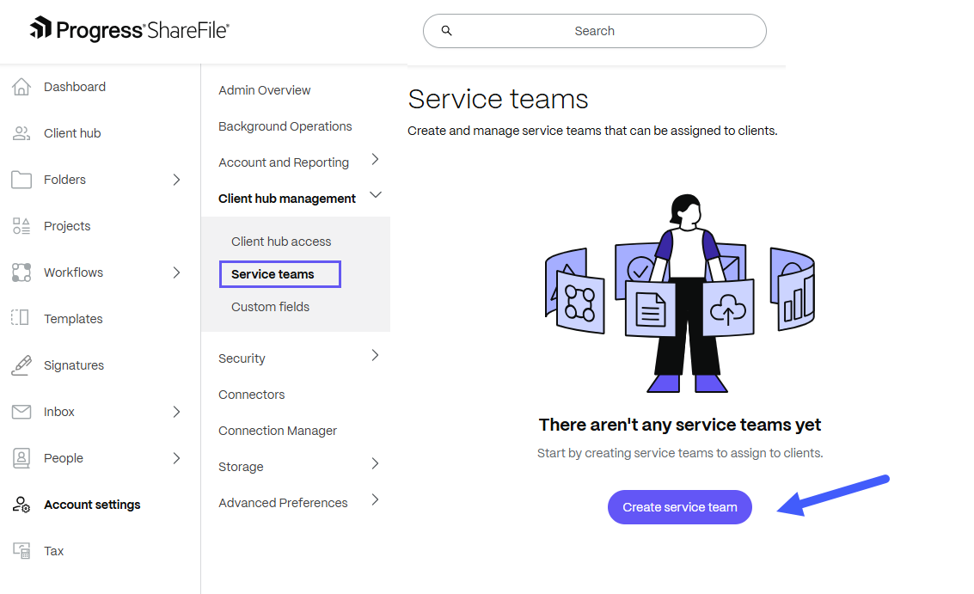Click the Dashboard home icon

(x=21, y=86)
